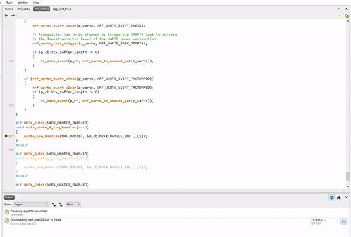Open the Tools menu
This screenshot has height=237, width=351.
(x=9, y=2)
